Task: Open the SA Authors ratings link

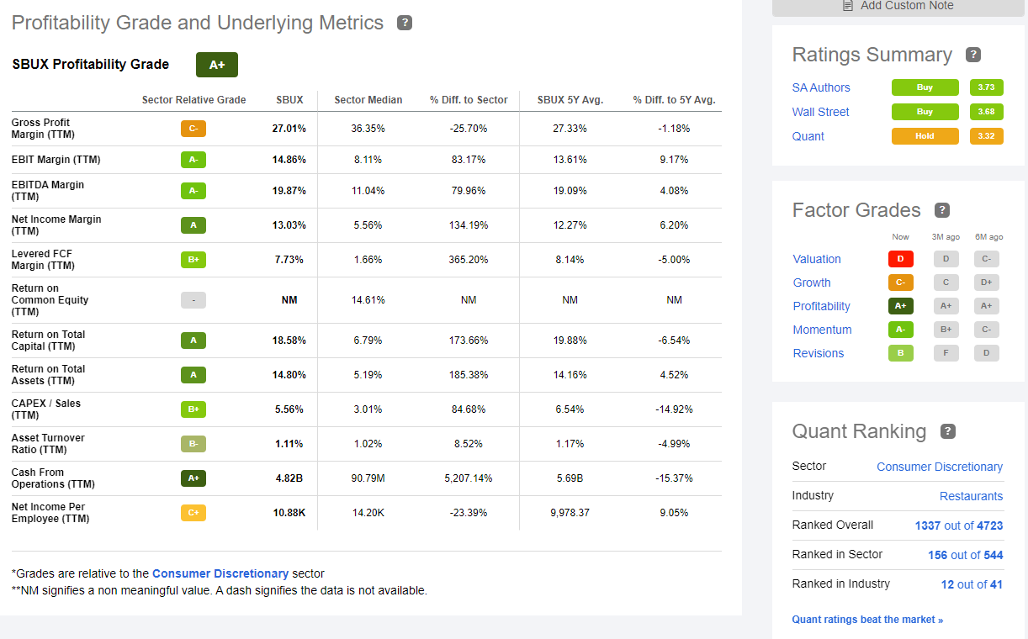Action: (x=821, y=87)
